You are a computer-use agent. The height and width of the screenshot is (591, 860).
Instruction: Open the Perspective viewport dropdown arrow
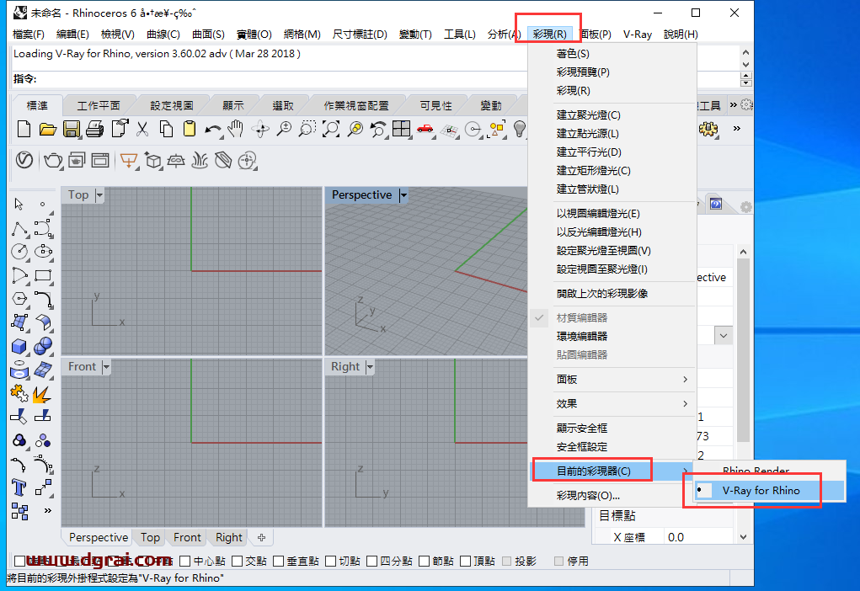point(403,194)
